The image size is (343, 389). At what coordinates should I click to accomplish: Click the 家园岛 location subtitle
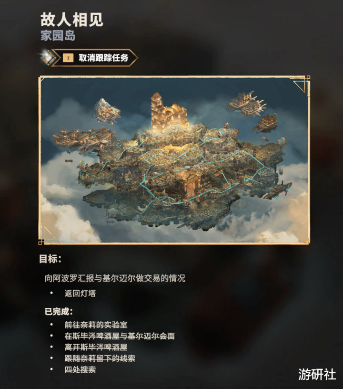click(x=58, y=35)
